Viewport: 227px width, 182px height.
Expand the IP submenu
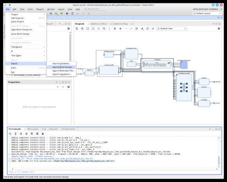[x=28, y=51]
